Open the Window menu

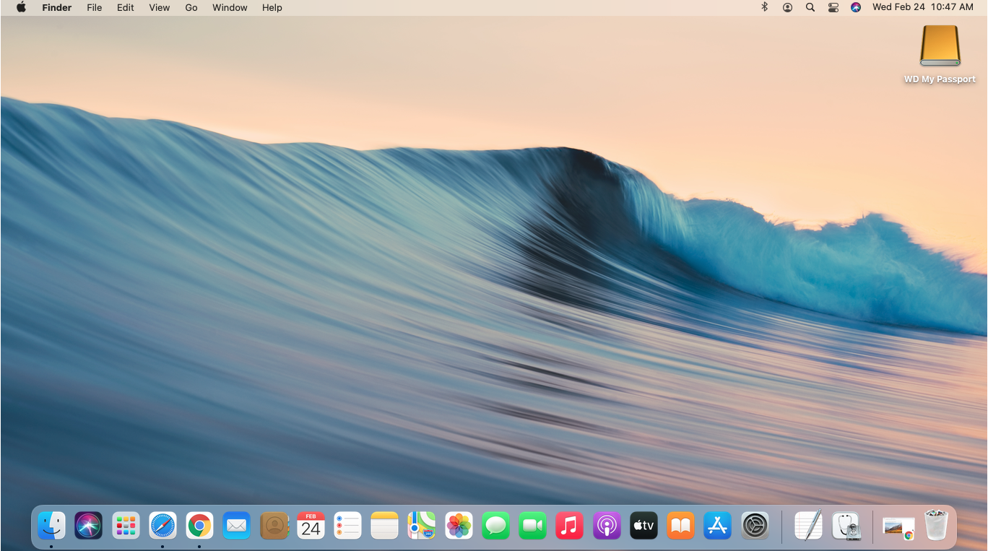(230, 7)
